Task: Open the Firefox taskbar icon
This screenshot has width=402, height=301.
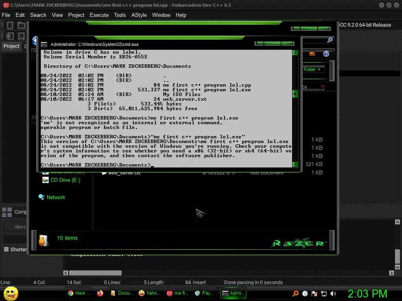Action: click(x=100, y=293)
